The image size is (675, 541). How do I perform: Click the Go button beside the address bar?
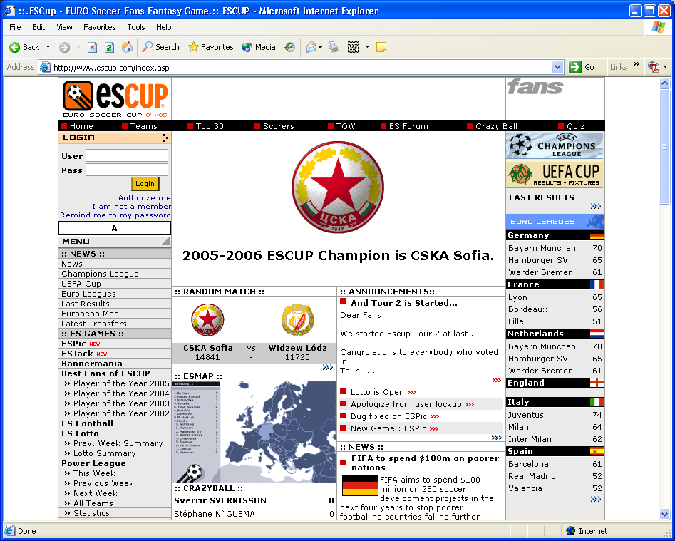click(582, 67)
